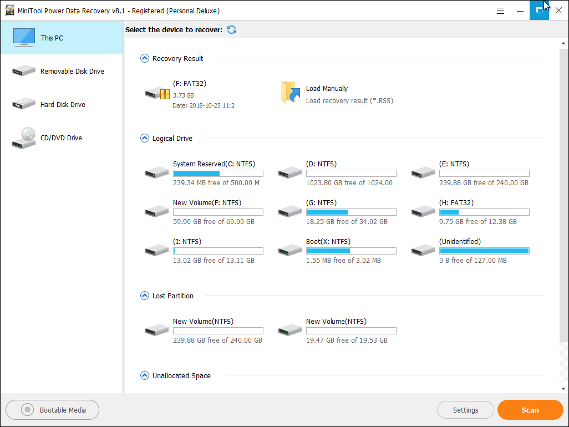The image size is (569, 427).
Task: Collapse the Unallocated Space section
Action: pos(144,375)
